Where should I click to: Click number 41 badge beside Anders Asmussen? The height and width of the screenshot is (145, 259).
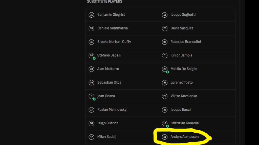pyautogui.click(x=165, y=137)
